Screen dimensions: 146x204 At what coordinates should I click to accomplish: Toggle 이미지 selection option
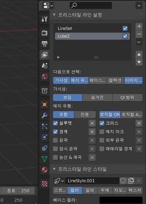[x=134, y=80]
